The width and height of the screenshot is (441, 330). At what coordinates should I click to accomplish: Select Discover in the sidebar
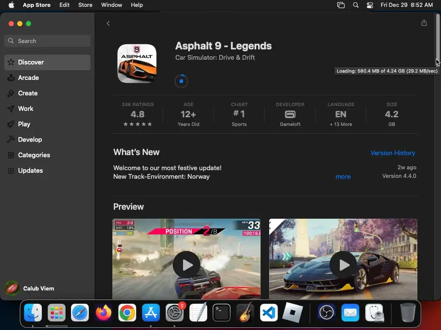point(47,62)
